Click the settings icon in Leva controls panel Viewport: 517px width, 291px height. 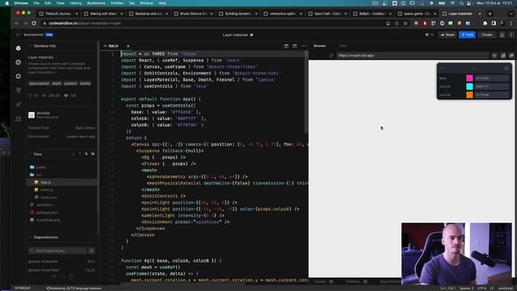(x=506, y=68)
